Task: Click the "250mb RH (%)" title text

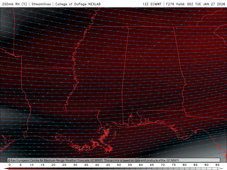Action: coord(14,4)
